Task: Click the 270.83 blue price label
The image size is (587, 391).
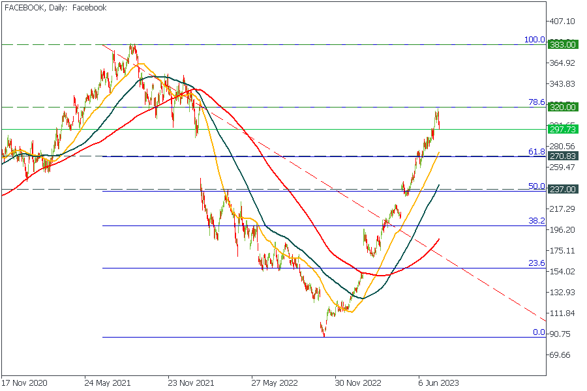Action: tap(562, 156)
